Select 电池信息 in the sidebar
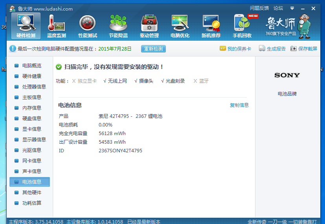The height and width of the screenshot is (224, 325). pos(29,182)
